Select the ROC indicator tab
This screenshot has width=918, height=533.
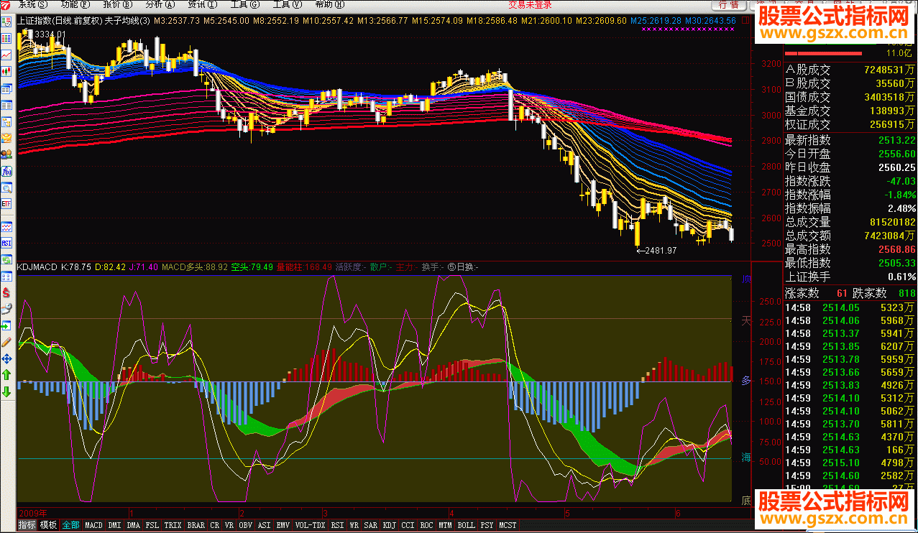coord(427,525)
